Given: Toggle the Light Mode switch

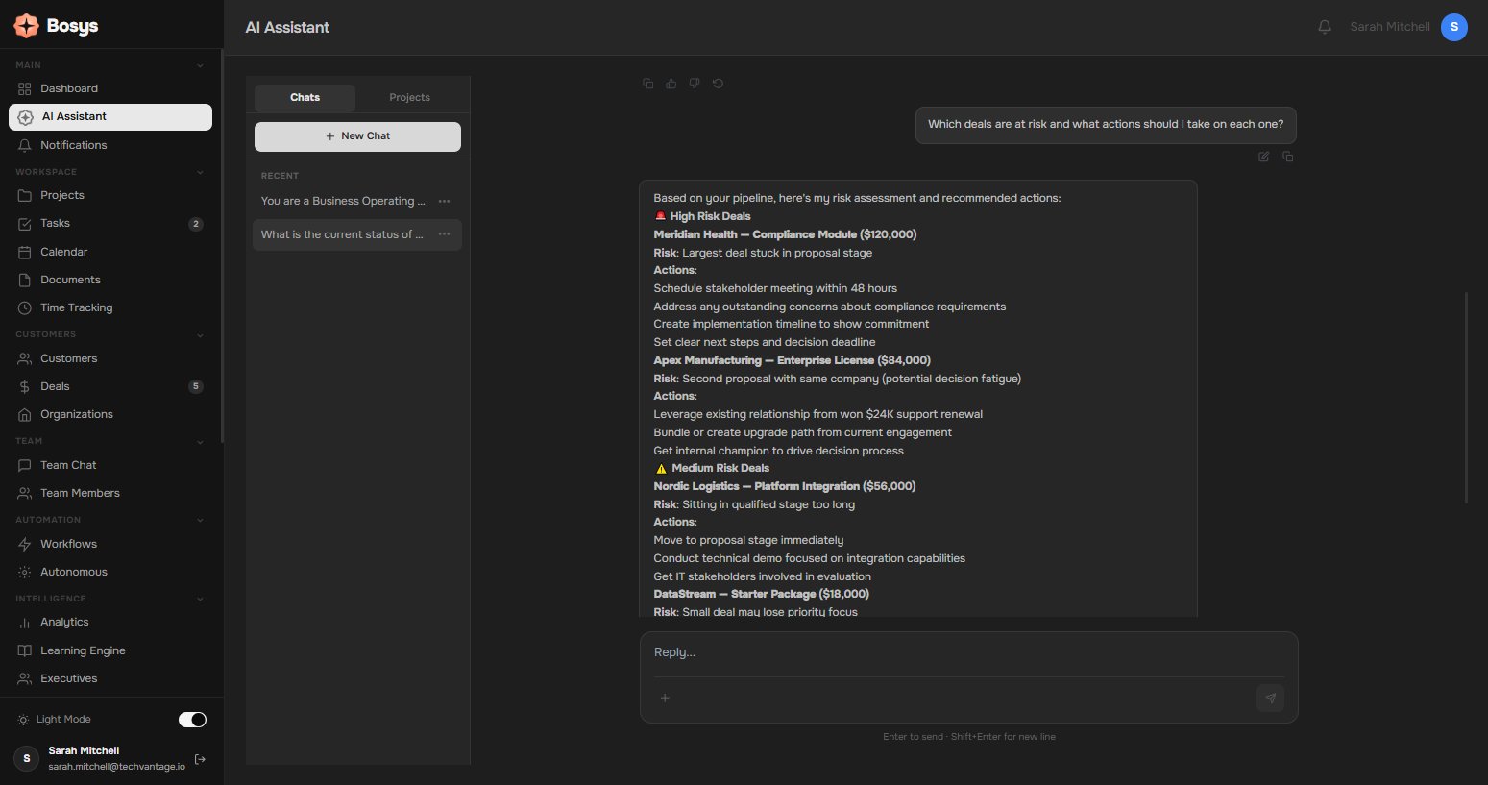Looking at the screenshot, I should [192, 720].
